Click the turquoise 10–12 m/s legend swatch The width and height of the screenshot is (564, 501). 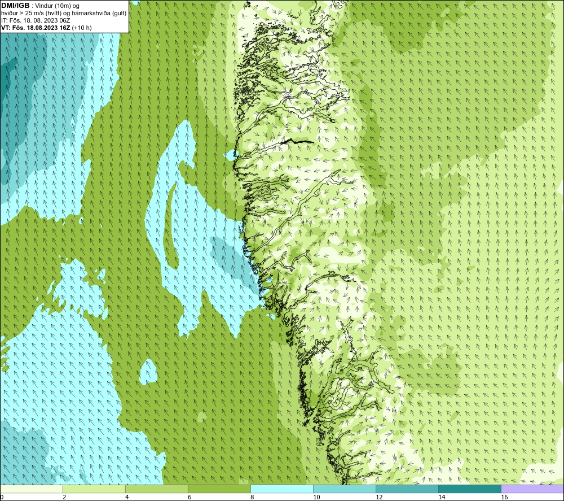click(345, 489)
